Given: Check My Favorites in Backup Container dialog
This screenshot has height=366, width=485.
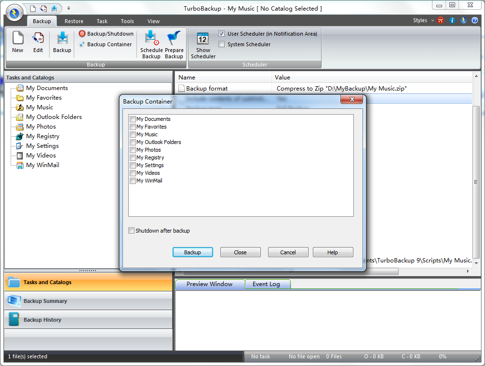Looking at the screenshot, I should [x=133, y=127].
